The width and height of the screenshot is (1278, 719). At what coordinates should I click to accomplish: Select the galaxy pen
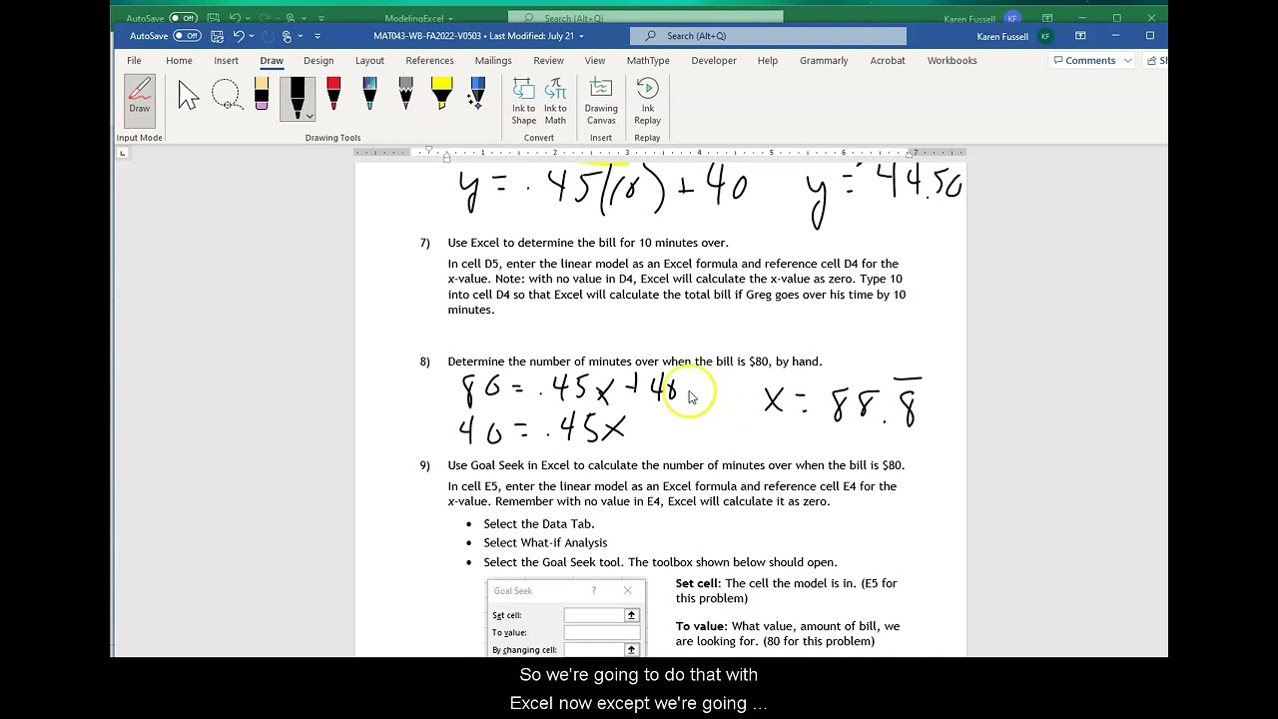point(369,95)
